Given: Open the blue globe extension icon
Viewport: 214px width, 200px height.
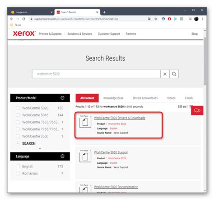Looking at the screenshot, I should tap(163, 19).
